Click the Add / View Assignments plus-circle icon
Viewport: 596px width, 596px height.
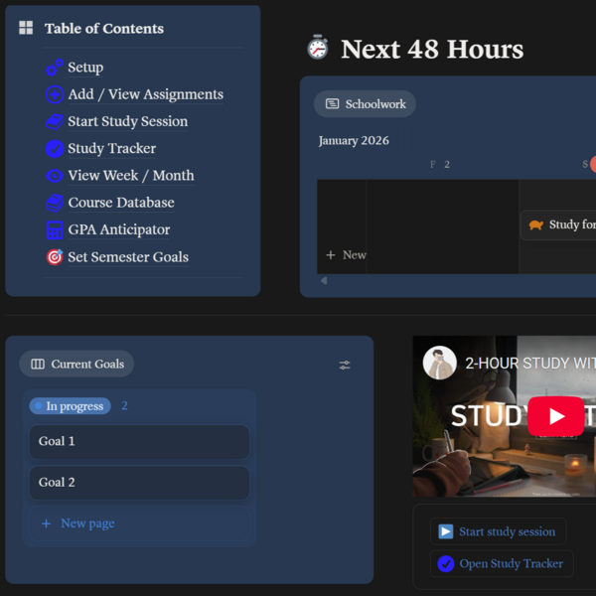click(x=55, y=94)
